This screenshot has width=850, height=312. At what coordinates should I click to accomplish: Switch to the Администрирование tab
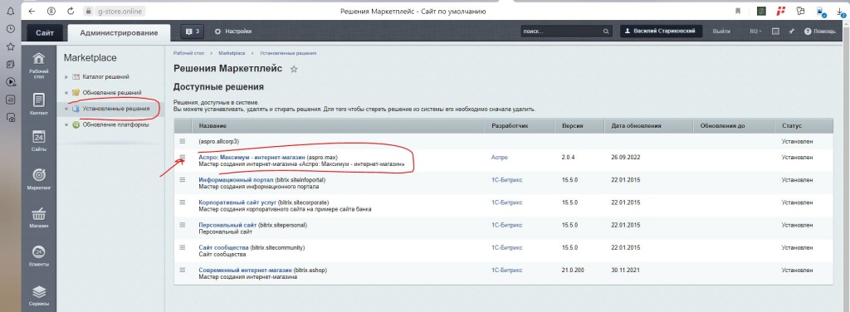tap(119, 32)
